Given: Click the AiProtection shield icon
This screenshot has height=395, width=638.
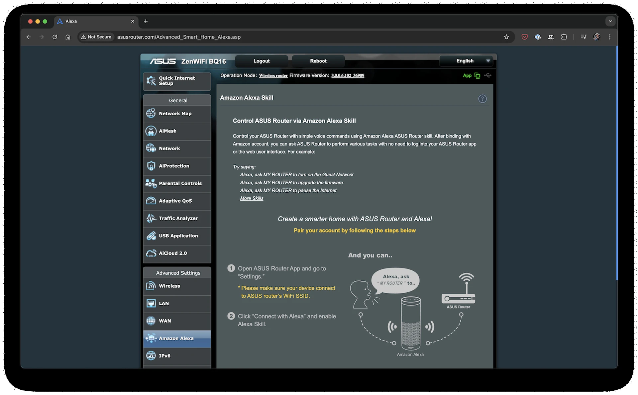Looking at the screenshot, I should coord(151,166).
